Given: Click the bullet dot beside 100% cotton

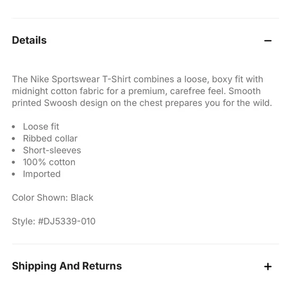Looking at the screenshot, I should [14, 163].
